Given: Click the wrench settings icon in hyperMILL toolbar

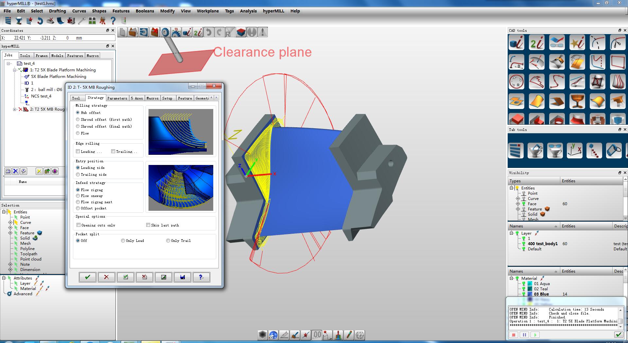Looking at the screenshot, I should [x=82, y=21].
